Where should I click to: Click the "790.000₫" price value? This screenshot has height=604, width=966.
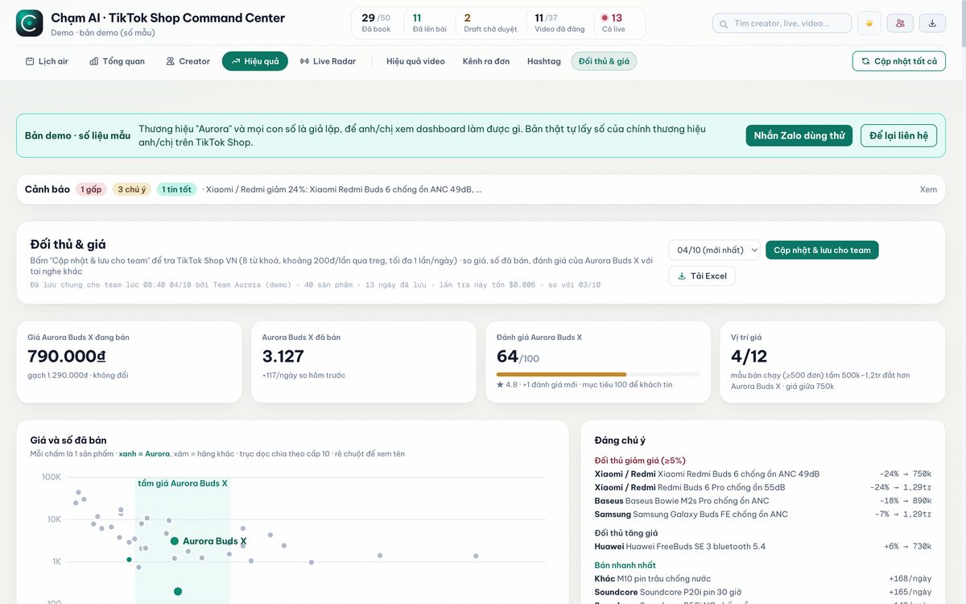click(x=67, y=356)
